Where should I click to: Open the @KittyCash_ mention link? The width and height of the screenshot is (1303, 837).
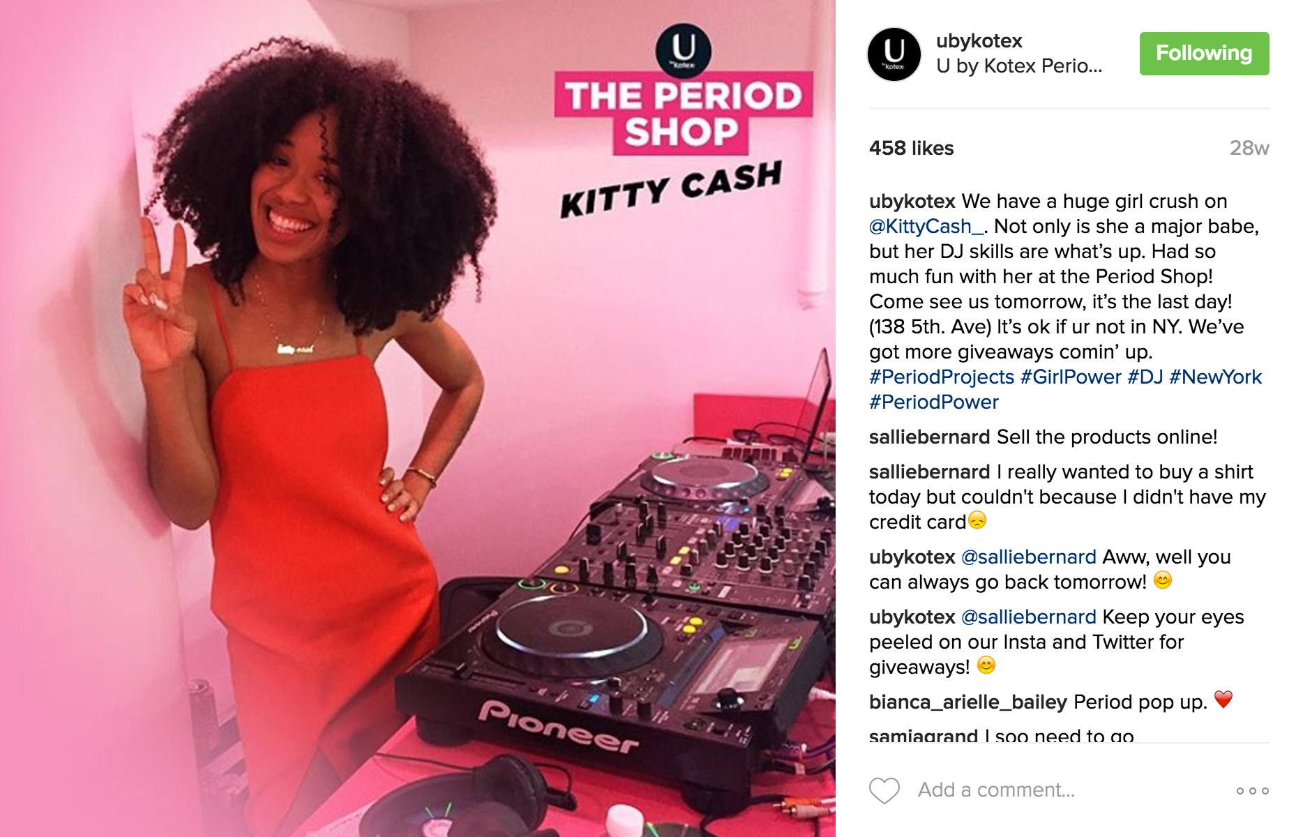[x=926, y=226]
